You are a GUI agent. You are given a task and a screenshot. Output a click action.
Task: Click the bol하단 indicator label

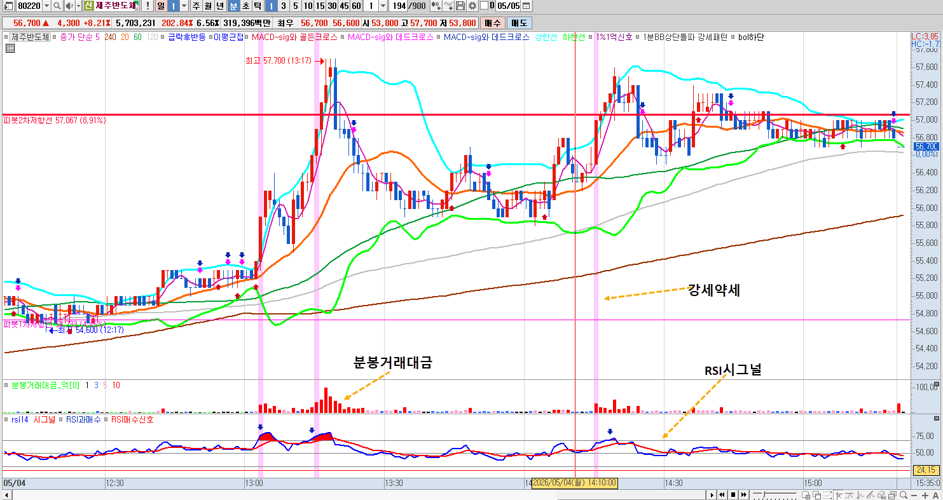click(x=751, y=37)
